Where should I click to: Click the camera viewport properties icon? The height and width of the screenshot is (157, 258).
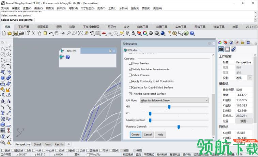click(221, 49)
